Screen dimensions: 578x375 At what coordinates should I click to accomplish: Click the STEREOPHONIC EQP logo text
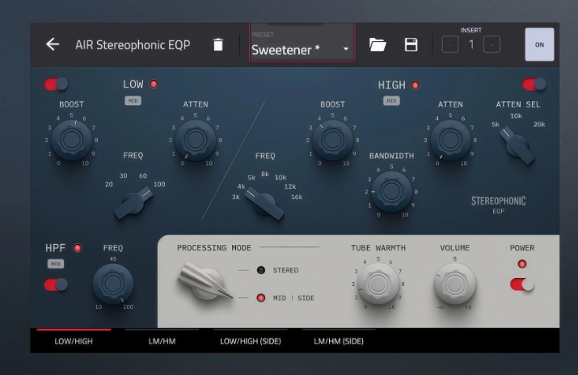(499, 204)
